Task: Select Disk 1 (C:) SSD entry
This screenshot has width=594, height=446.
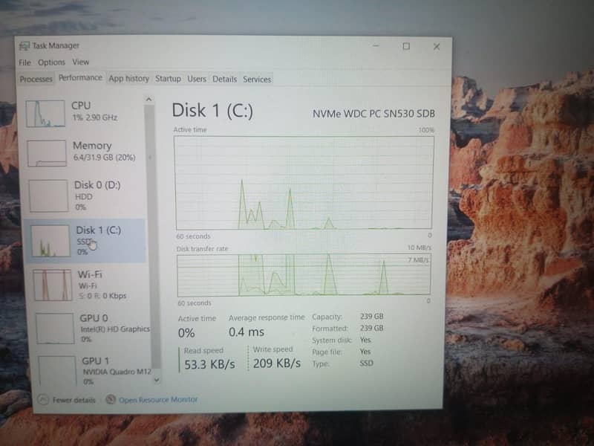Action: pyautogui.click(x=85, y=240)
